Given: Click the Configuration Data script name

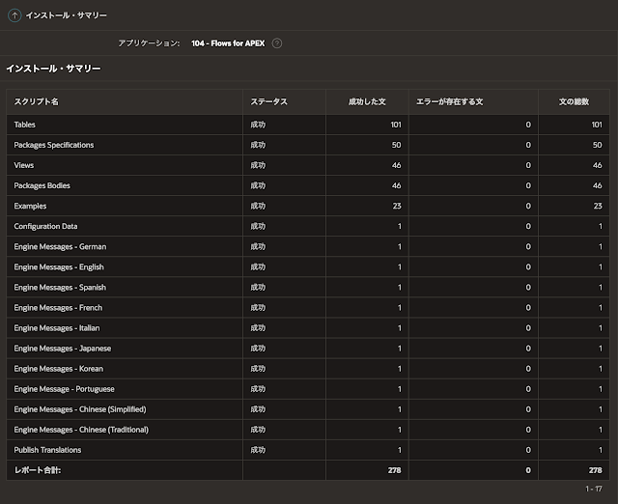Looking at the screenshot, I should 45,226.
